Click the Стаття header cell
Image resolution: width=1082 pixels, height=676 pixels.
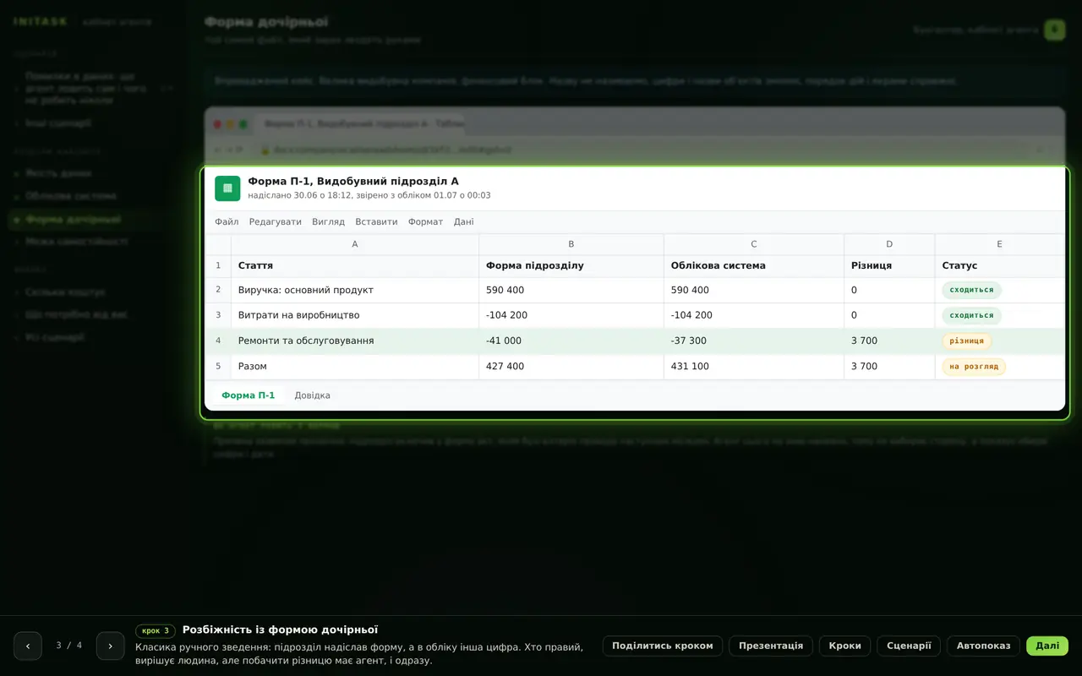pos(355,265)
